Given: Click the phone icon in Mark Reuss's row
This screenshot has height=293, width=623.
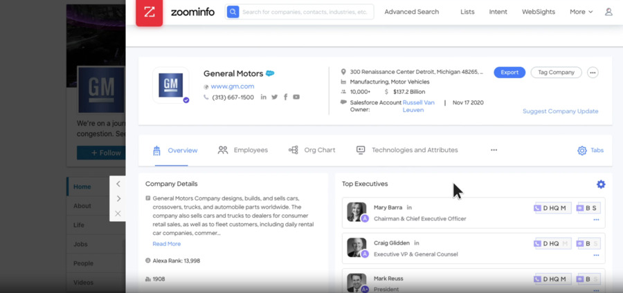Looking at the screenshot, I should [538, 279].
